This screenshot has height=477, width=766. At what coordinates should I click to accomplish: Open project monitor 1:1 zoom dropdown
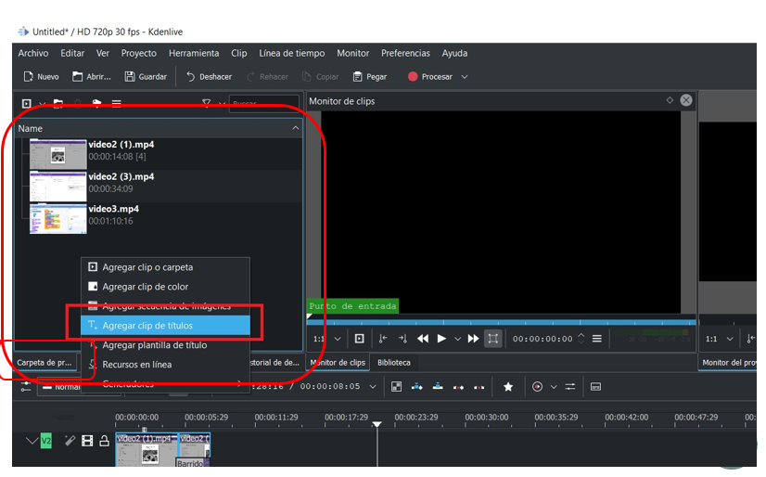coord(719,339)
